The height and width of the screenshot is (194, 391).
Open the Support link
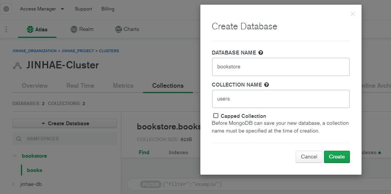click(x=83, y=9)
